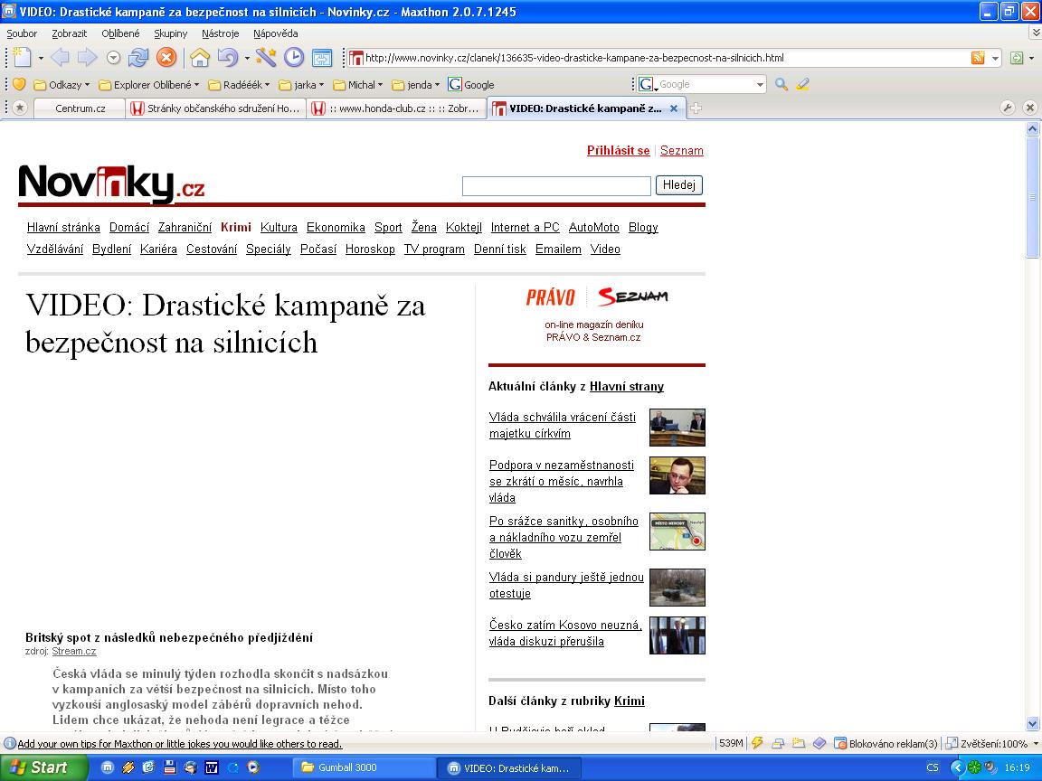This screenshot has height=781, width=1042.
Task: Click the Hledej search button
Action: point(678,185)
